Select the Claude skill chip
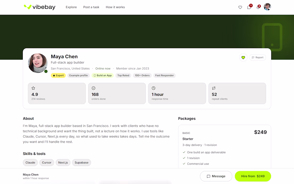294x184 pixels. click(x=30, y=163)
